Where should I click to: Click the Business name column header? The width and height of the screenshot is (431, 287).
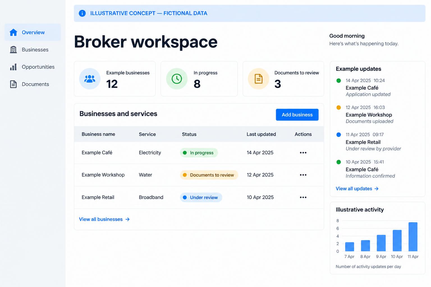[98, 134]
